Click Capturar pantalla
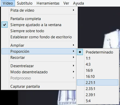 pyautogui.click(x=39, y=86)
